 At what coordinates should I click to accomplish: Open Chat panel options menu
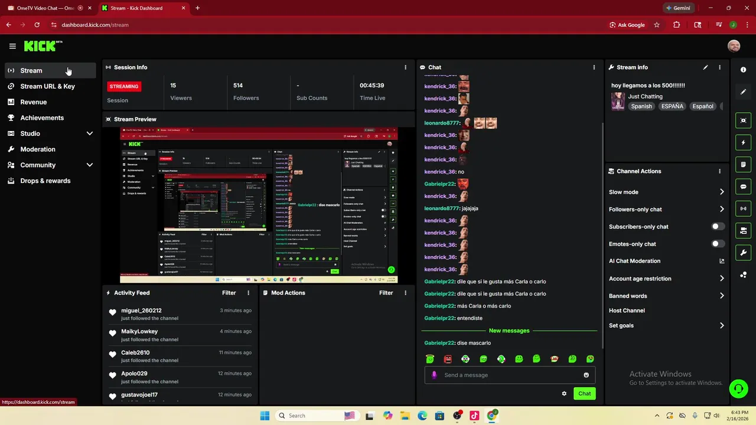[594, 67]
